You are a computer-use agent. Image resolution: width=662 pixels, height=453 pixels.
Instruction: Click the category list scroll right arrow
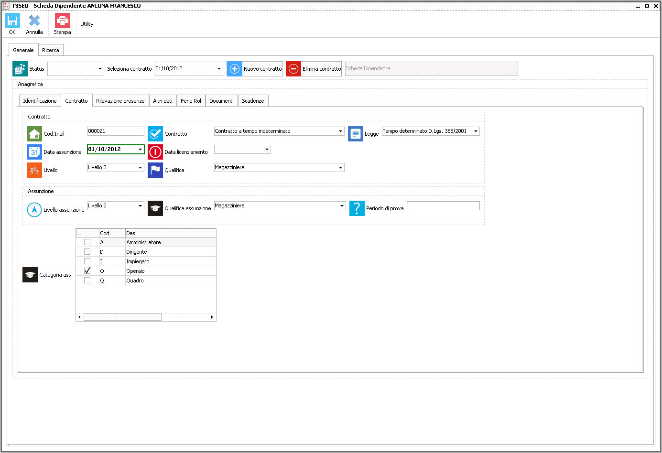coord(212,317)
